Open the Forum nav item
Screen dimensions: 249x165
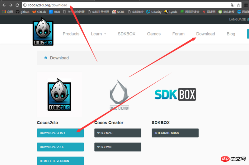pos(178,34)
